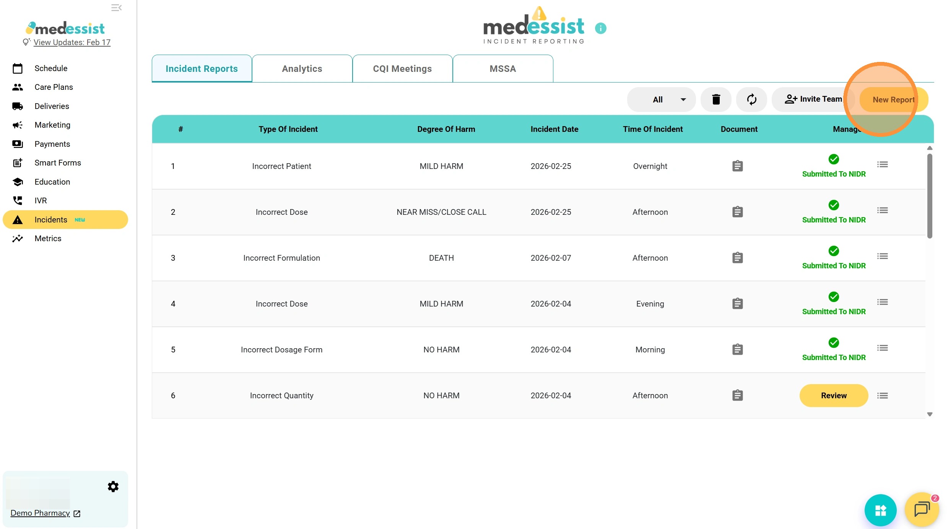
Task: Open document icon for Incorrect Formulation row
Action: tap(737, 258)
